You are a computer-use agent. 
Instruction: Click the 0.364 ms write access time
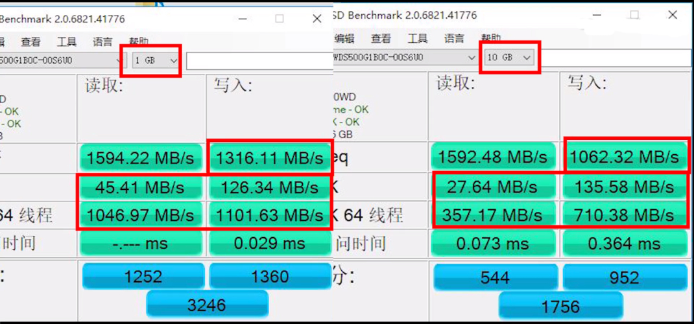point(624,244)
